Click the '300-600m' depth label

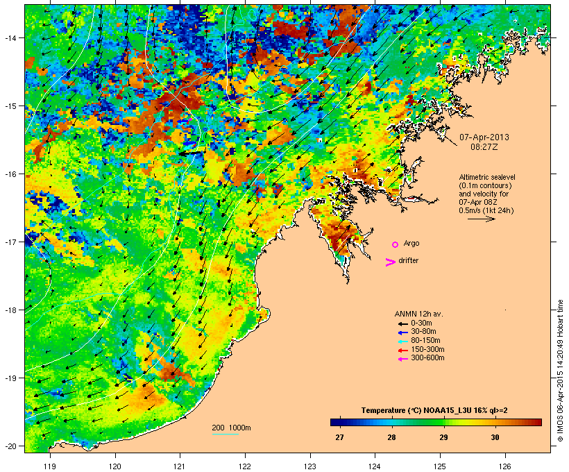(427, 358)
